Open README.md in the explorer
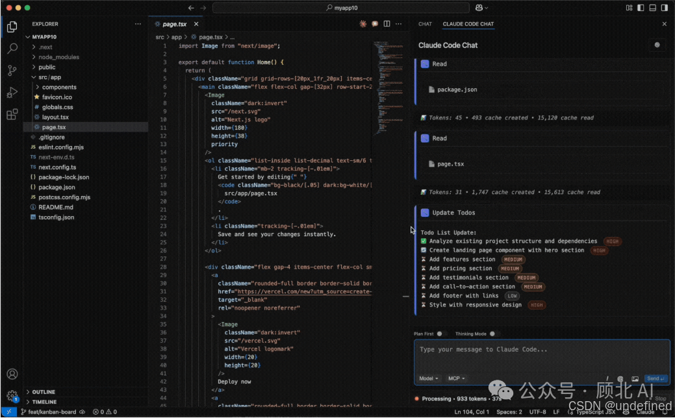Viewport: 675px width, 418px height. point(55,207)
